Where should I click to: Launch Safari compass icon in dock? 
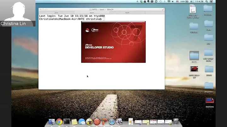click(x=112, y=122)
